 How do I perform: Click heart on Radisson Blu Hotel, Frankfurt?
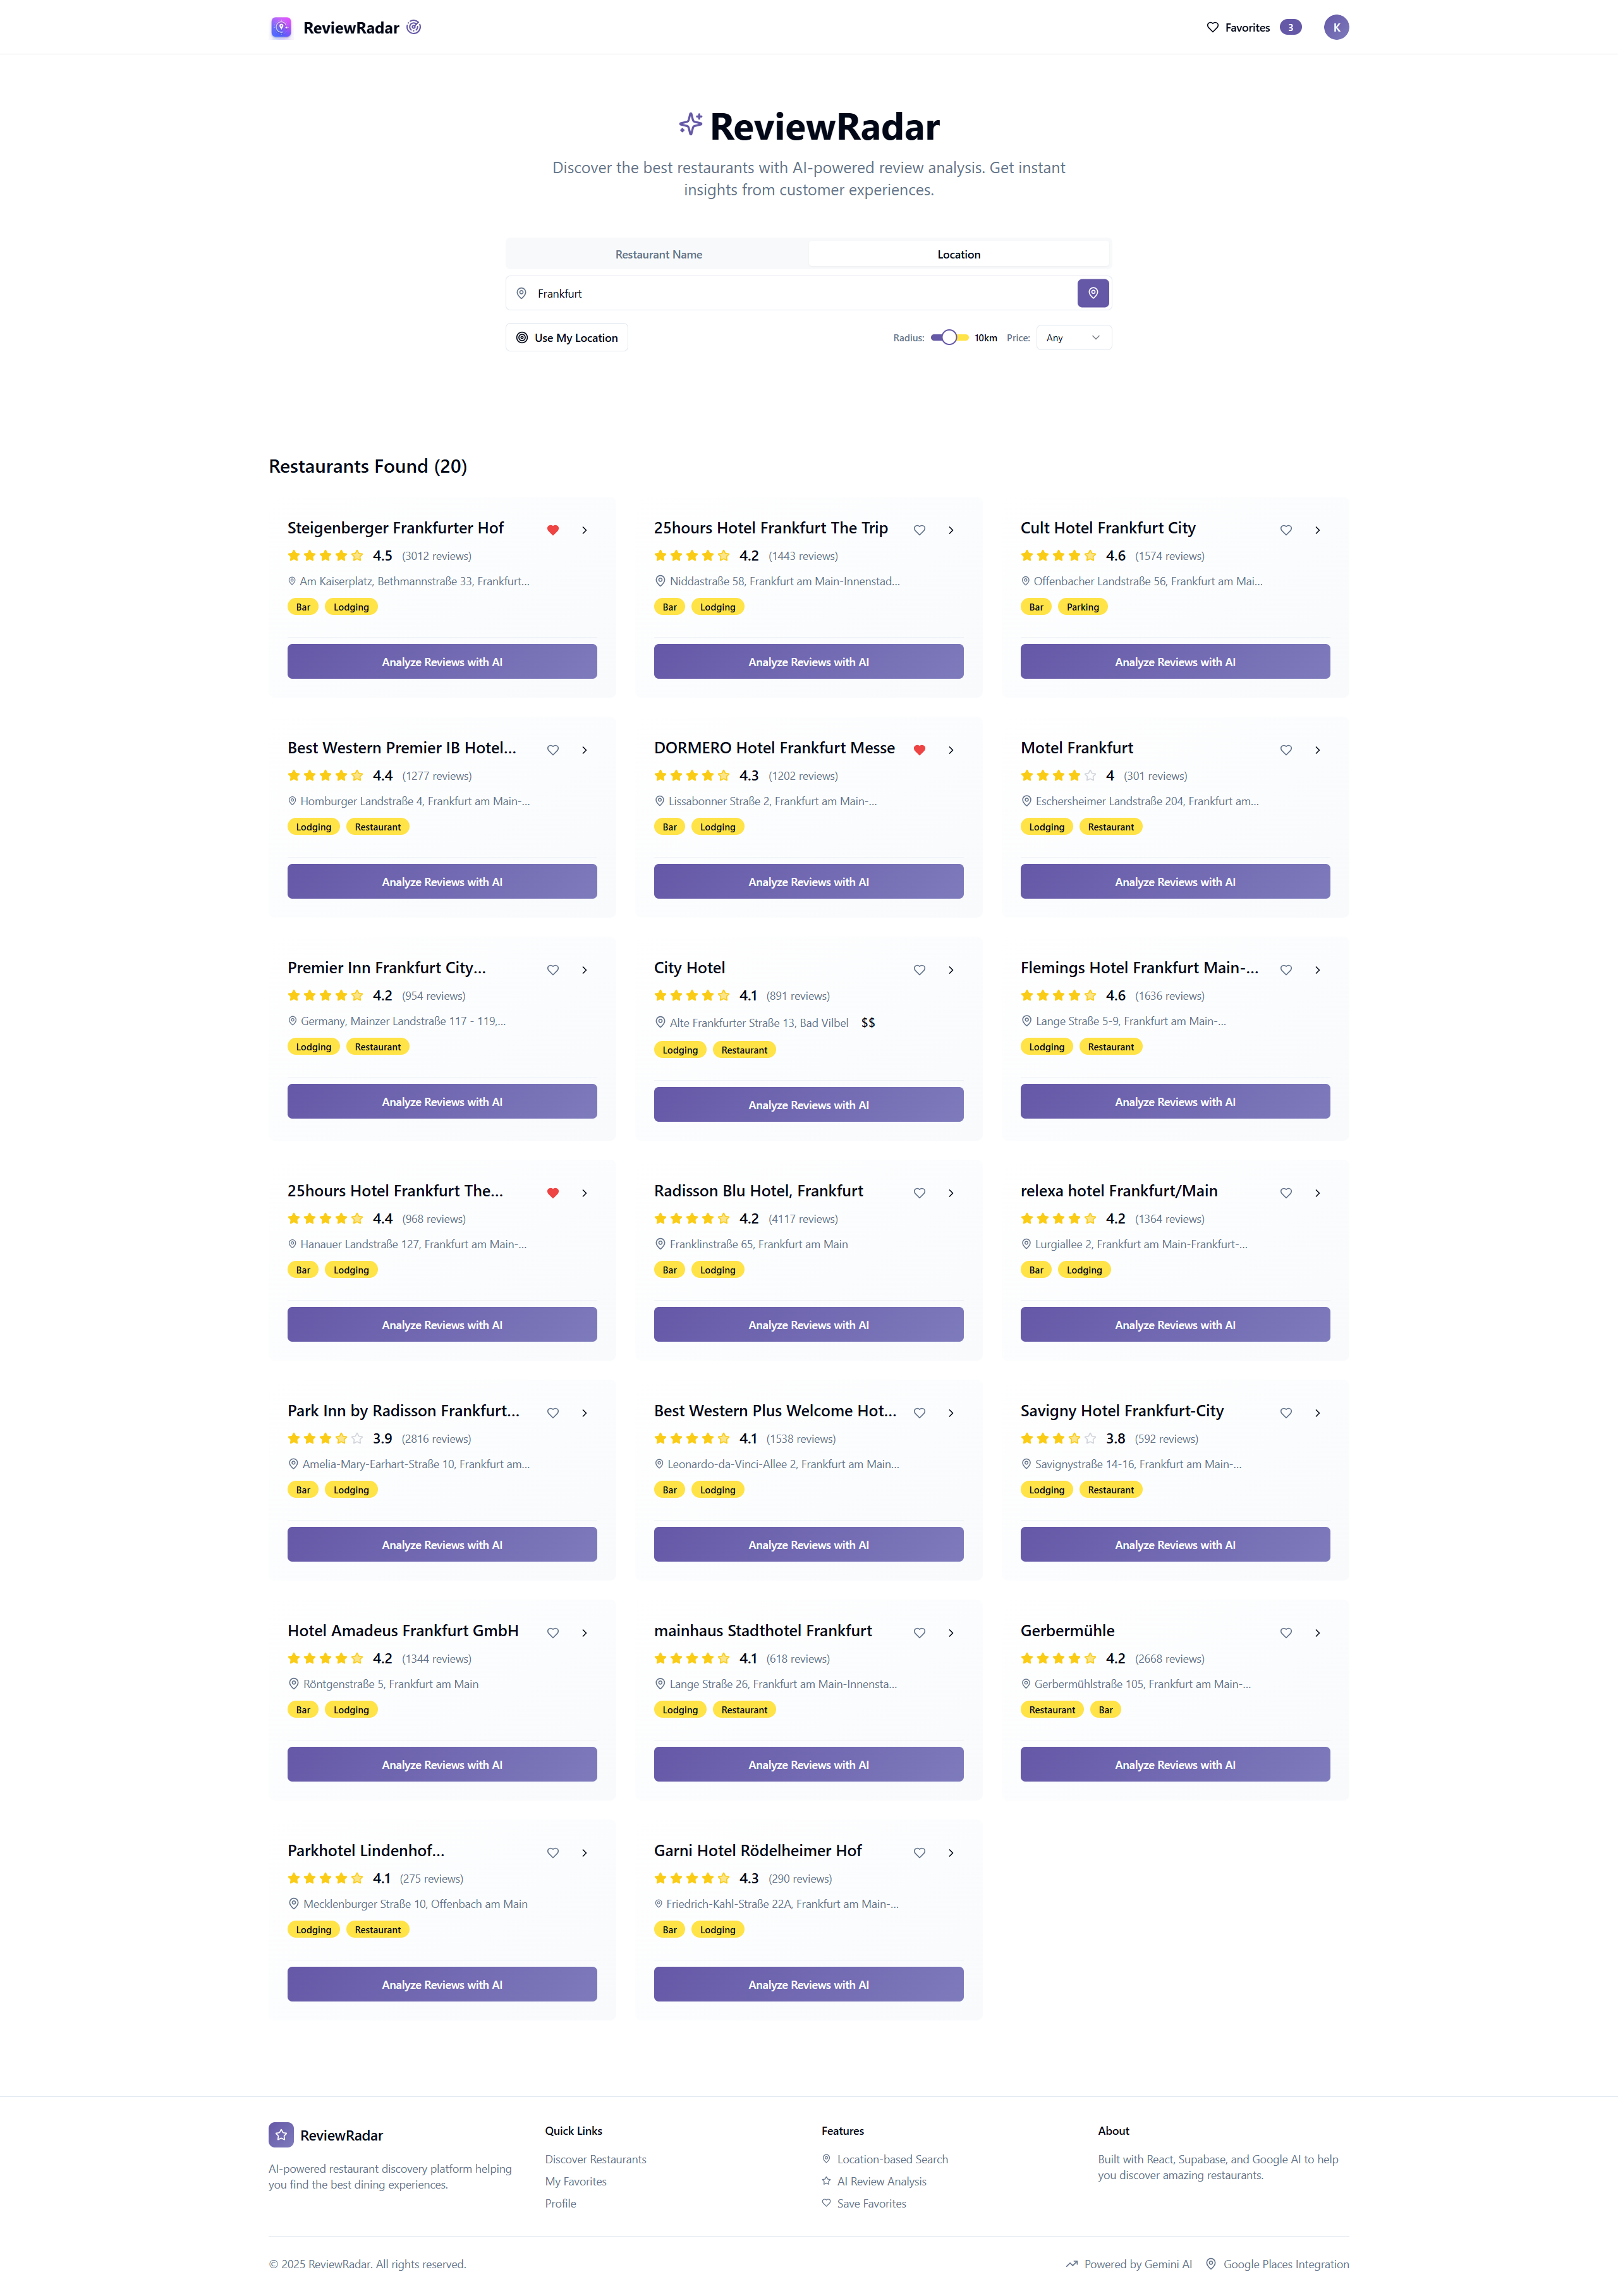(x=919, y=1193)
